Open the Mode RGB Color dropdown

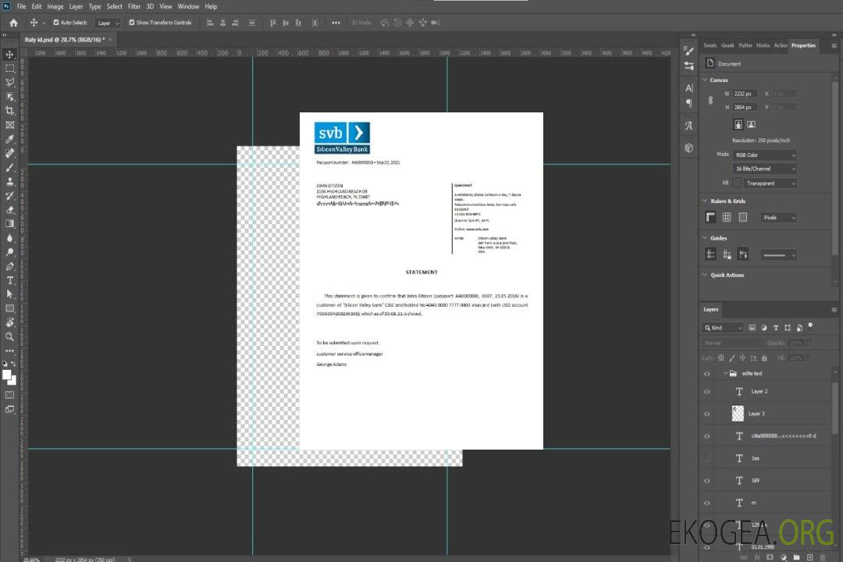[764, 155]
